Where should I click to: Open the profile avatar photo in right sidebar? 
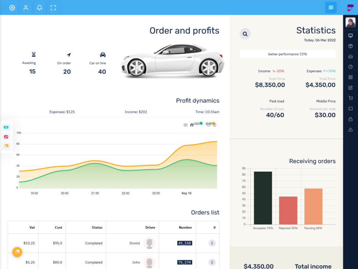click(x=351, y=22)
